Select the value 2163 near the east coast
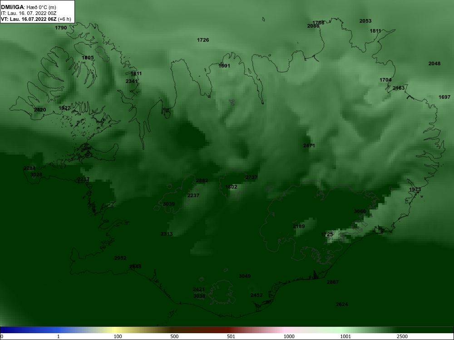The image size is (454, 340). coord(399,88)
